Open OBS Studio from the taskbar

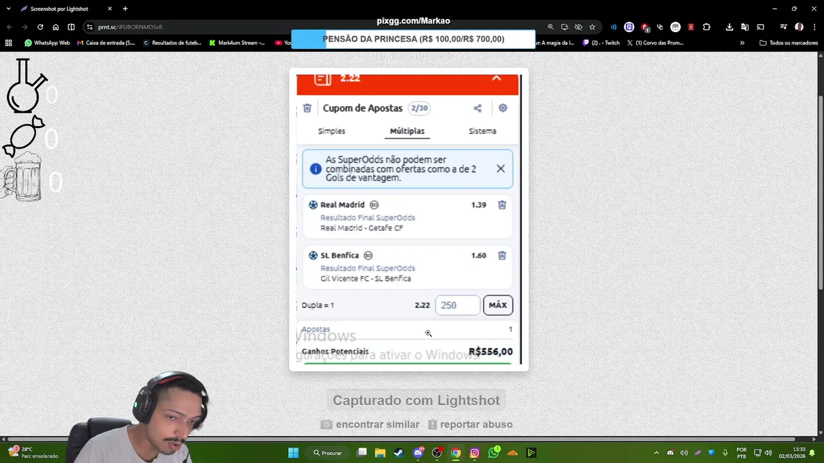point(436,453)
